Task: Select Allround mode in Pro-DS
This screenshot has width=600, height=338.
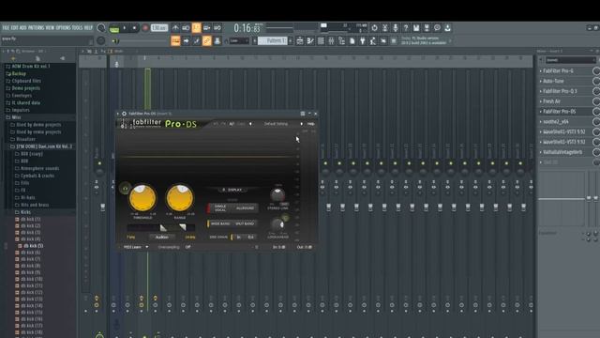Action: [245, 208]
